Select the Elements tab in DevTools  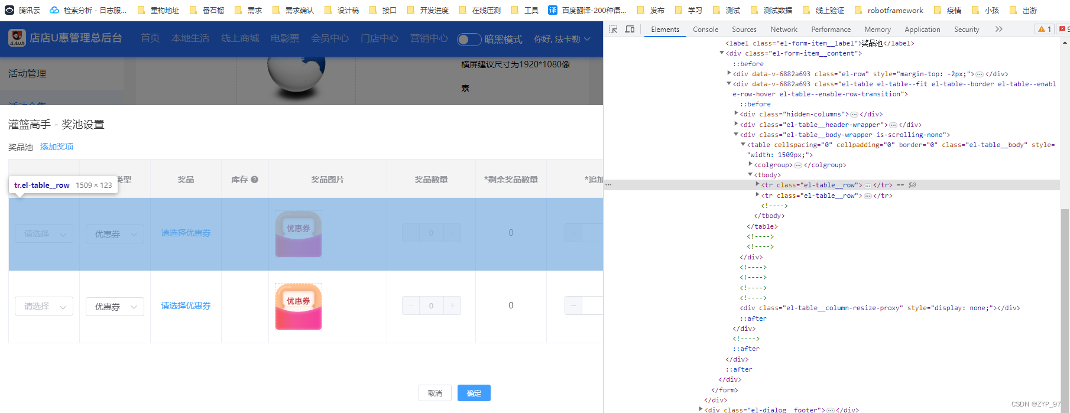click(665, 29)
